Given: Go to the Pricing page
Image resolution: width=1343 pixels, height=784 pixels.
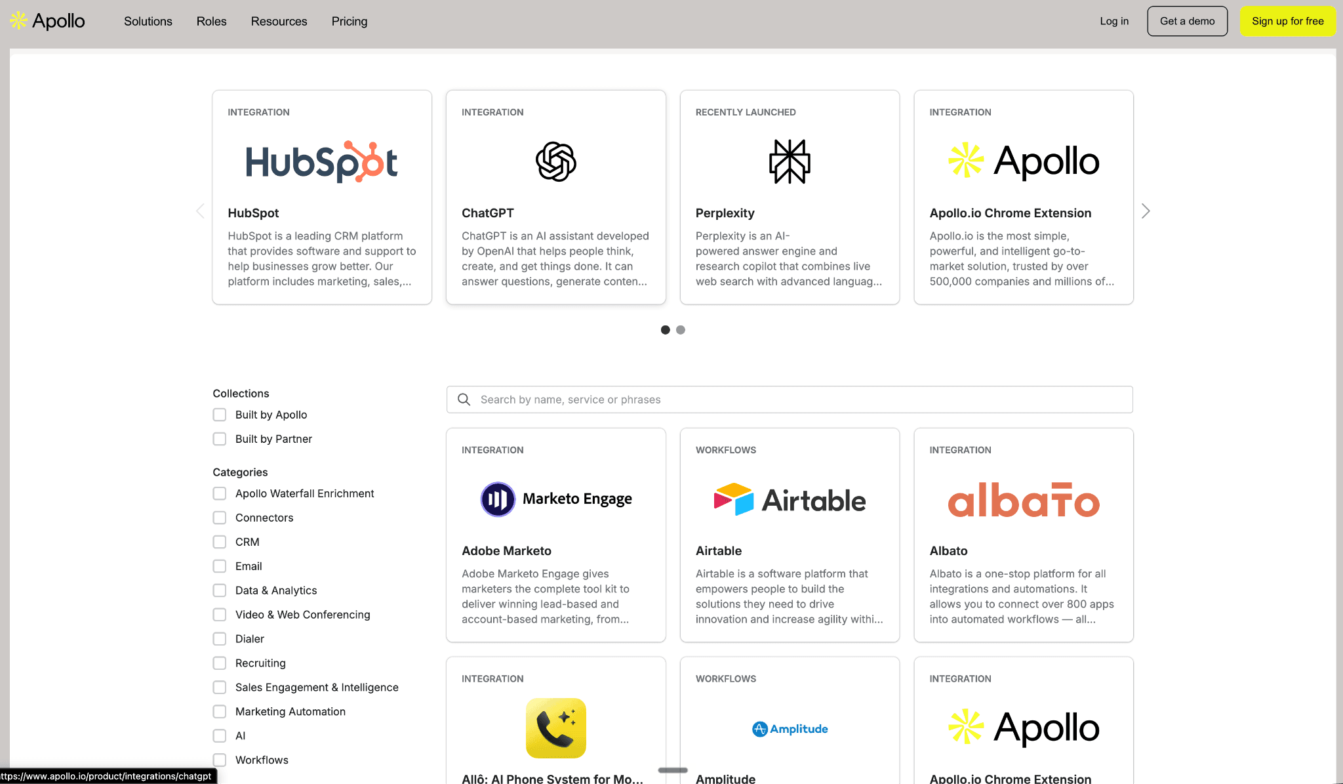Looking at the screenshot, I should (x=350, y=21).
